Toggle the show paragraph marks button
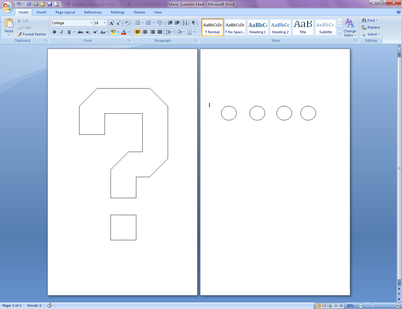This screenshot has width=402, height=309. point(193,23)
